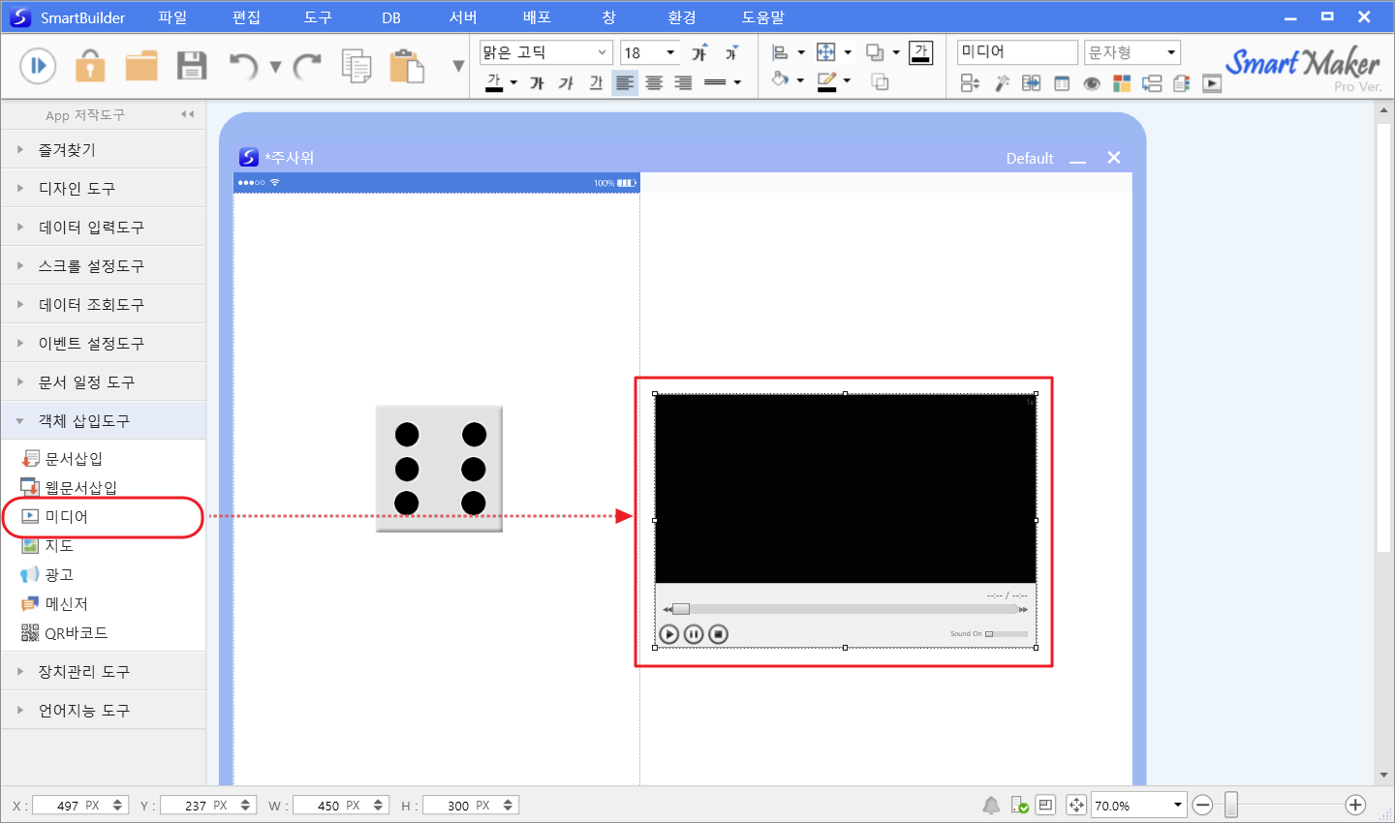Open the 서버 menu
This screenshot has width=1395, height=823.
(463, 17)
